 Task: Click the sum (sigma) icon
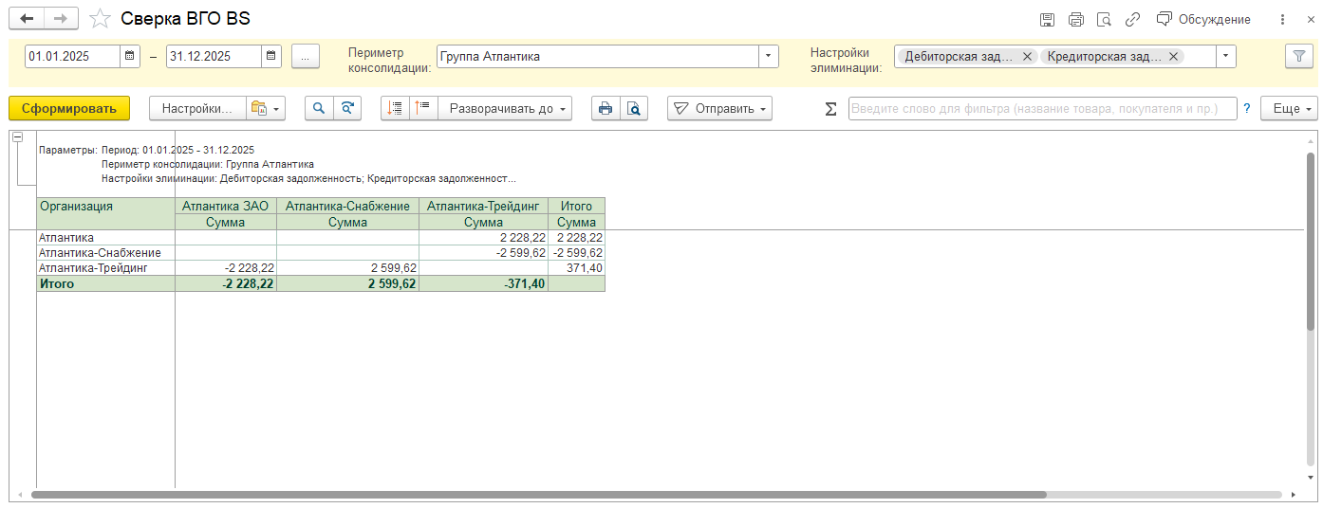click(830, 109)
